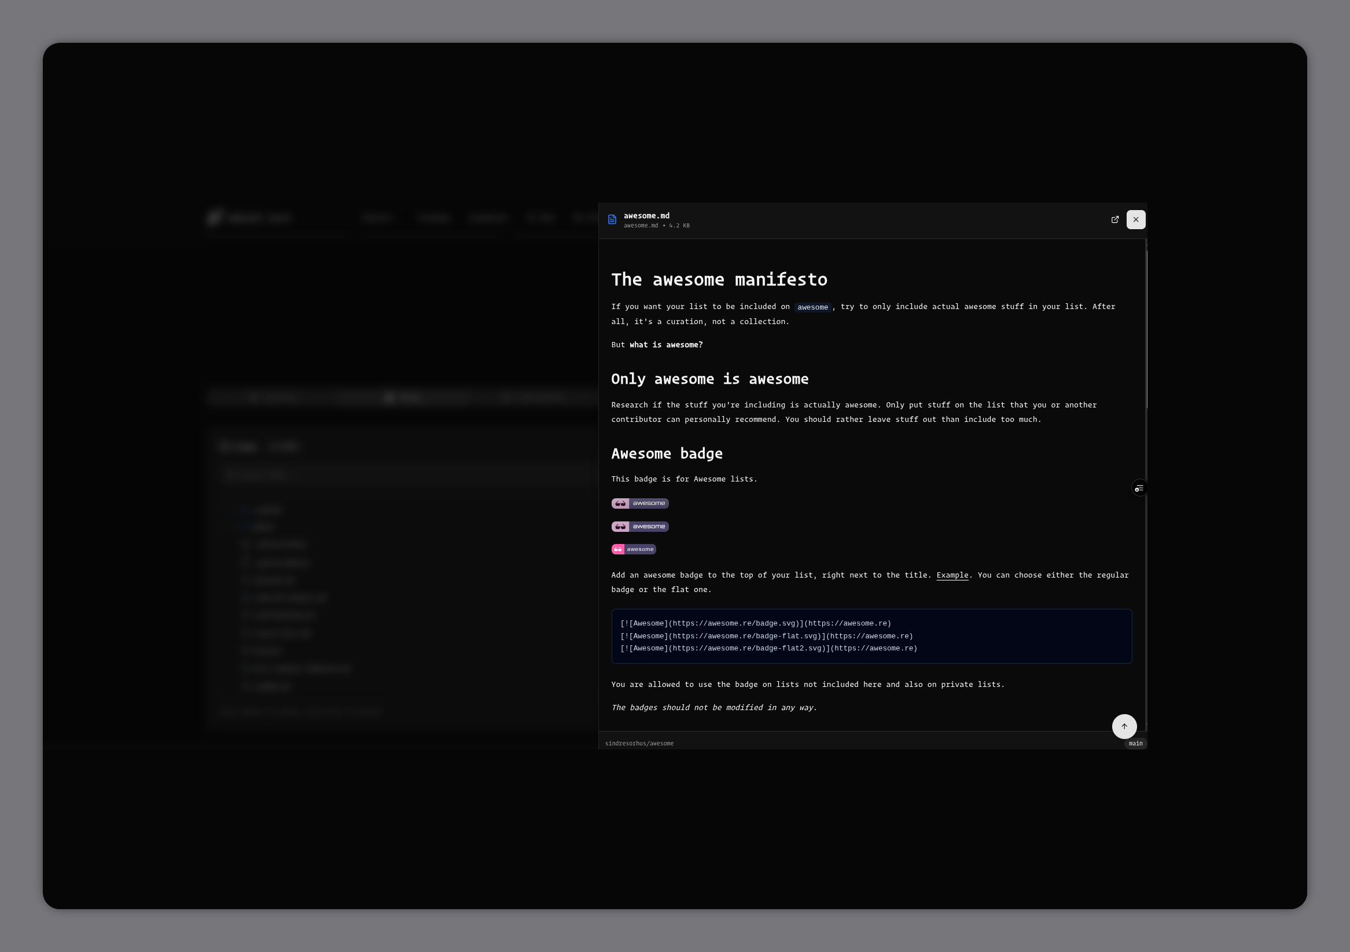1350x952 pixels.
Task: Open the floating table-of-contents button
Action: click(1139, 488)
